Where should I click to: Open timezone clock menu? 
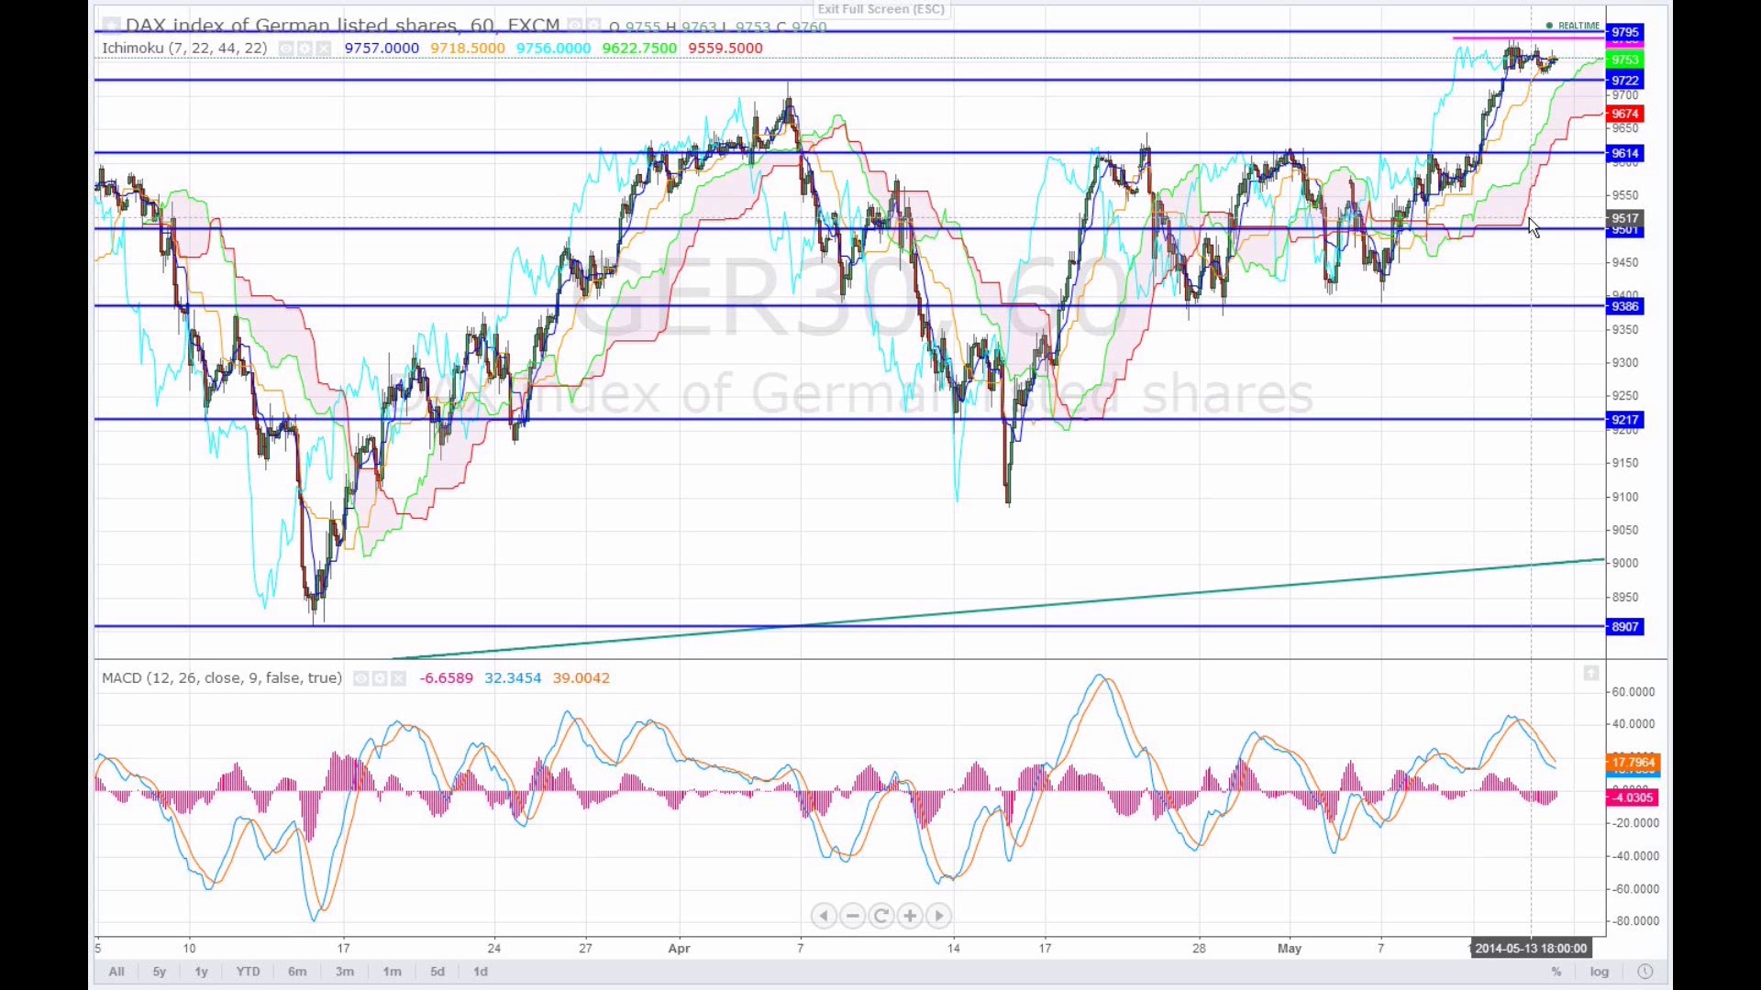[x=1645, y=972]
